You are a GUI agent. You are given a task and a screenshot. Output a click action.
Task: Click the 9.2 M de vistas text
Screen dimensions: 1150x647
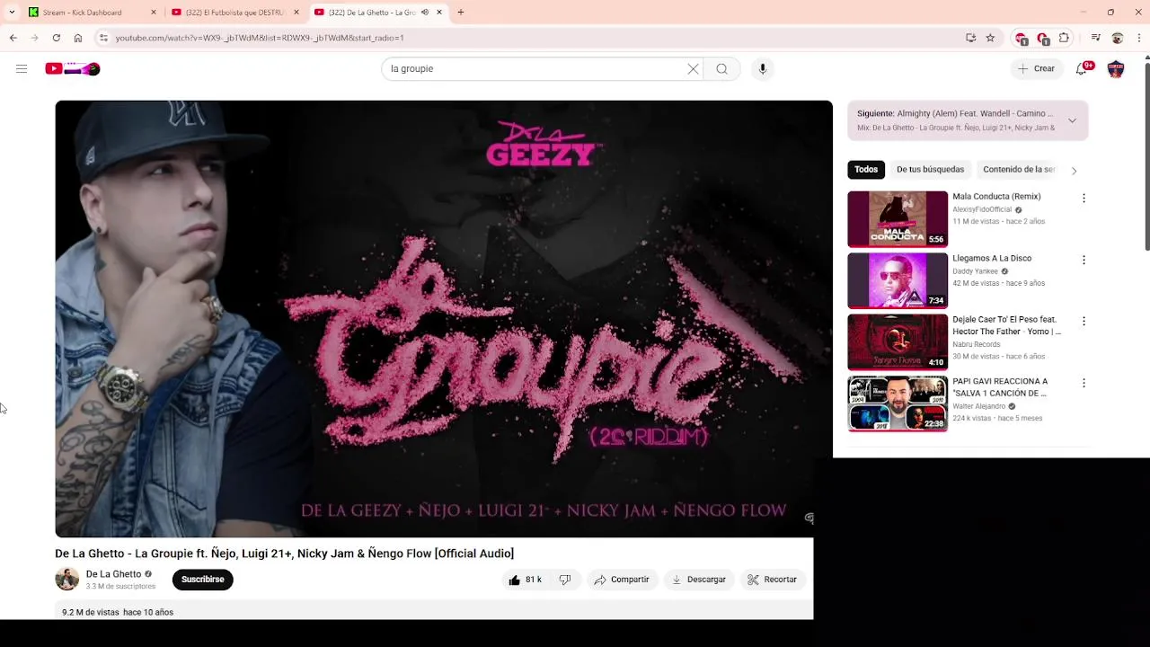[90, 612]
